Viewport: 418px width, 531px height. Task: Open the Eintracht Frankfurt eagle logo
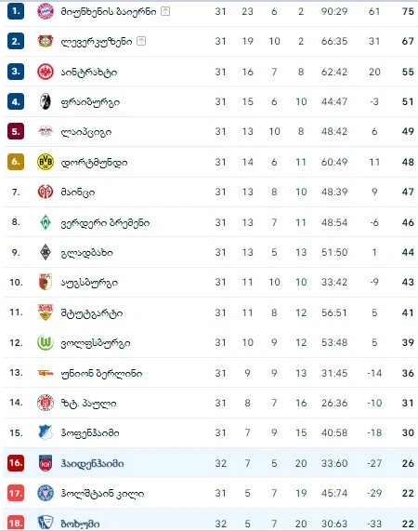click(x=46, y=72)
